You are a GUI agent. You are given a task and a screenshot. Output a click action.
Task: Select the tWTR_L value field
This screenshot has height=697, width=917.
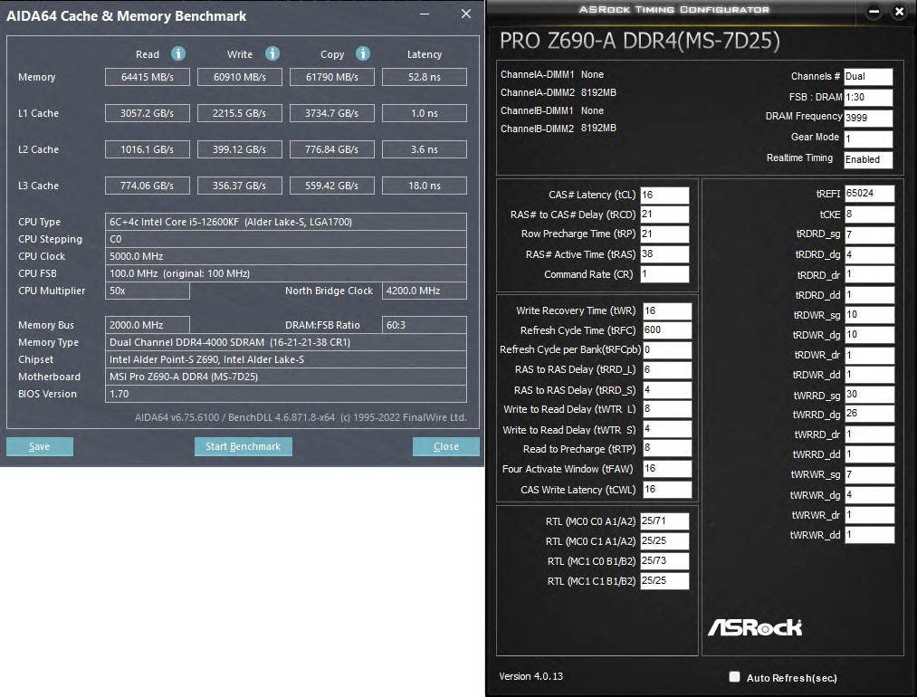[667, 409]
